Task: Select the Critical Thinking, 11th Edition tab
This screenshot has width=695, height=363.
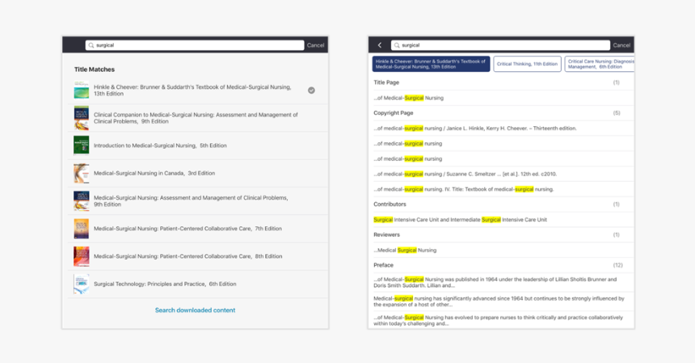Action: point(528,64)
